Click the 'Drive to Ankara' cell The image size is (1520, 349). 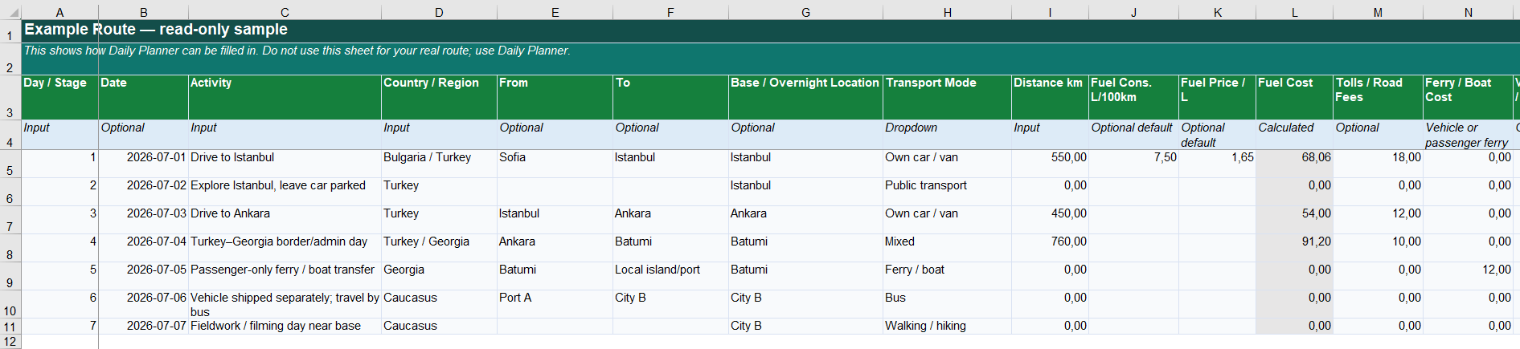pos(285,220)
